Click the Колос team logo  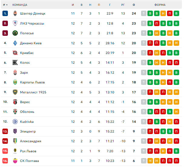pyautogui.click(x=15, y=63)
